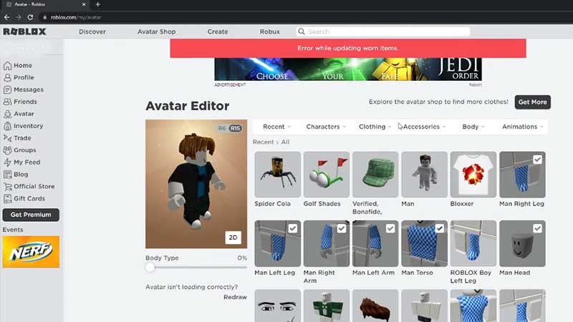Uncheck the Man Head item checkbox
This screenshot has height=322, width=573.
537,228
